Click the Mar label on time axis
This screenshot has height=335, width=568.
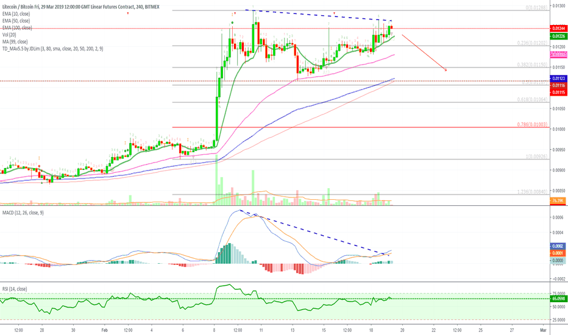[x=543, y=330]
